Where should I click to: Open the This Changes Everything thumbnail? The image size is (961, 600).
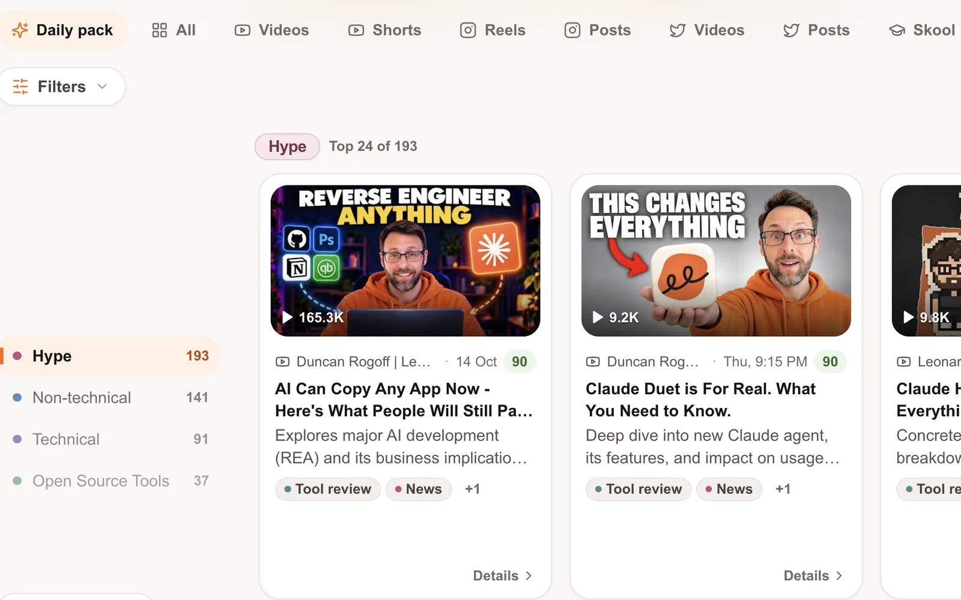(x=716, y=260)
